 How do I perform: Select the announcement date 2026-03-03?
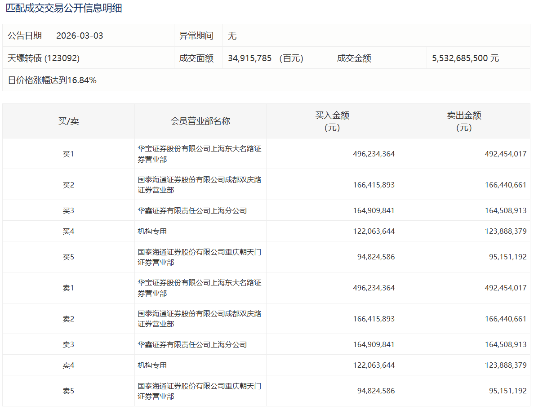(80, 36)
